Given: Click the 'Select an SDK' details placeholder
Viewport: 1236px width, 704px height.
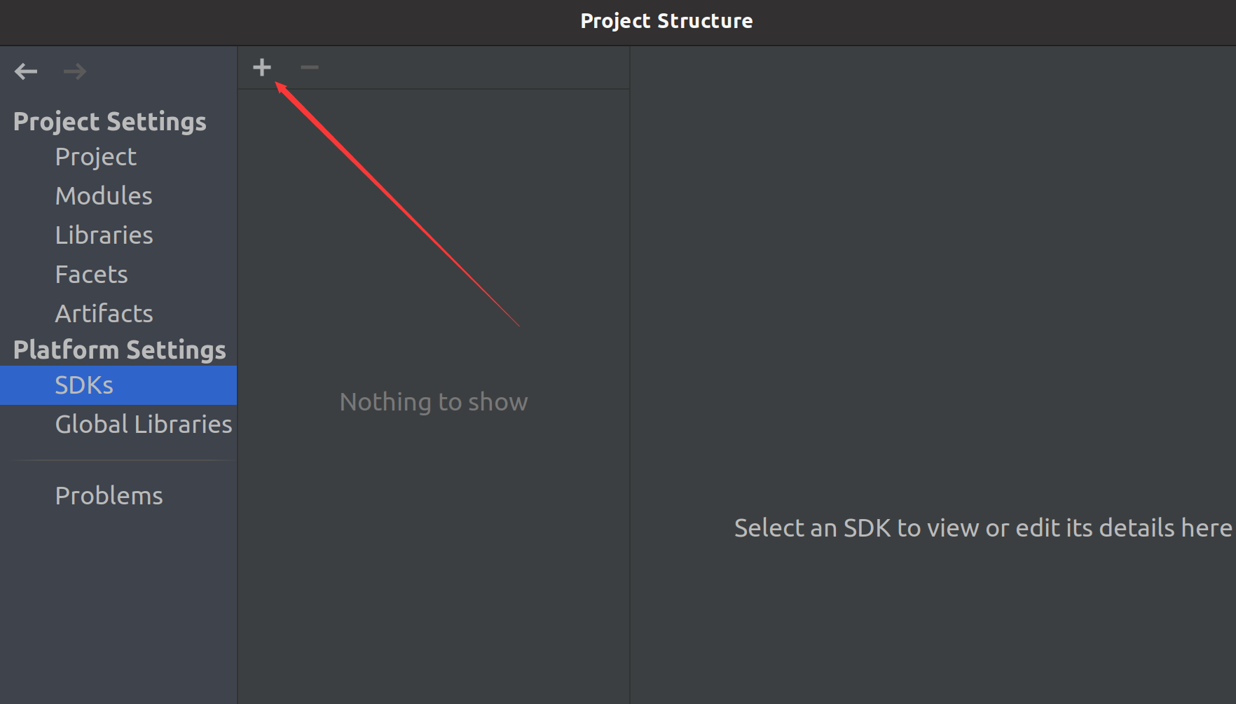Looking at the screenshot, I should click(983, 528).
